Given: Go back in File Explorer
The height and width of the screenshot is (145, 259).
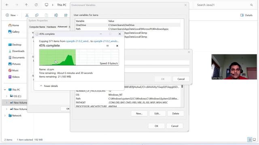Looking at the screenshot, I should pos(7,5).
